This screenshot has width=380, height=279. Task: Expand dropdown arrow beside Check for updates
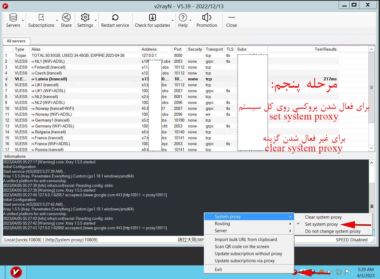[173, 21]
